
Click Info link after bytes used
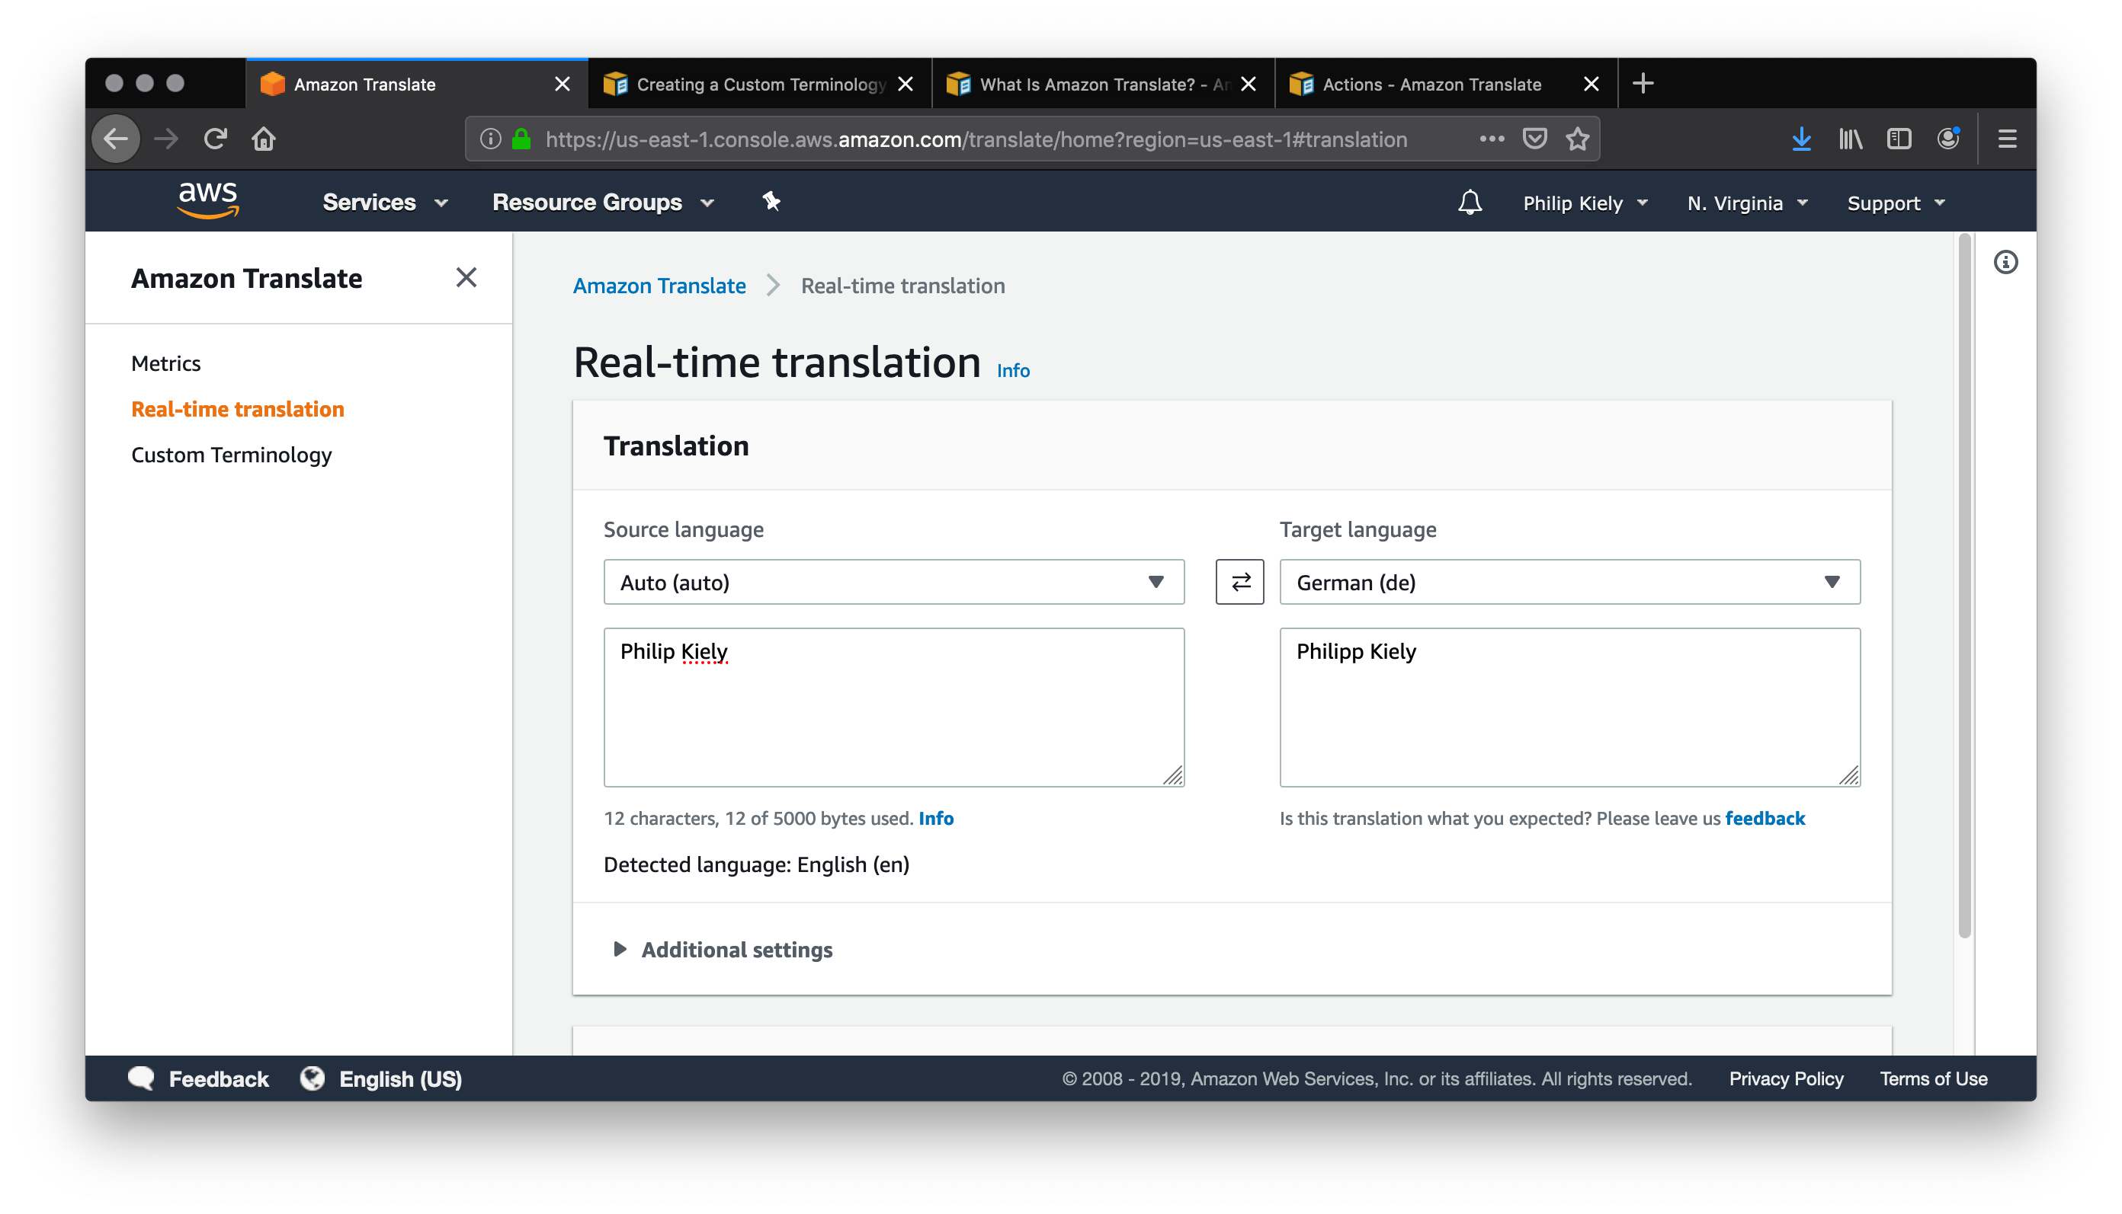click(935, 818)
